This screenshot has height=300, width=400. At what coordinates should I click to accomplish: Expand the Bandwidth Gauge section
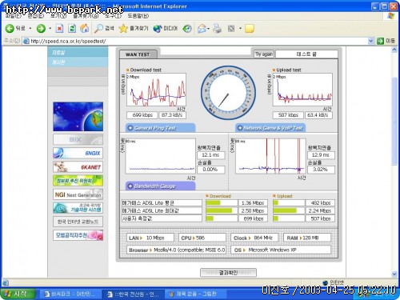point(160,186)
